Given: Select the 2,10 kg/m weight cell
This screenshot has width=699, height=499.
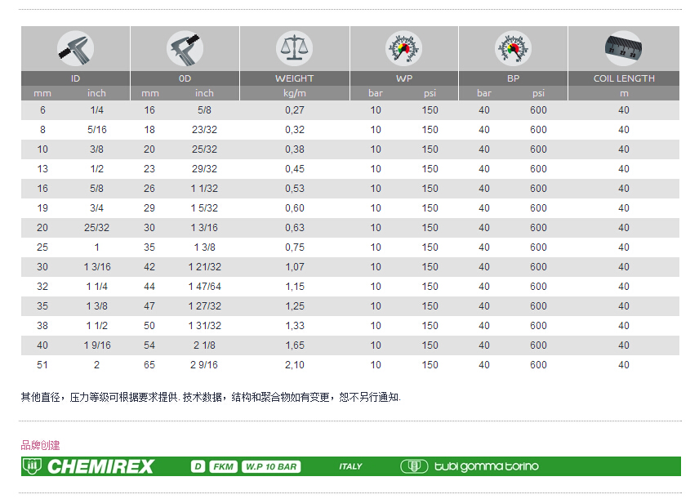Looking at the screenshot, I should 294,365.
